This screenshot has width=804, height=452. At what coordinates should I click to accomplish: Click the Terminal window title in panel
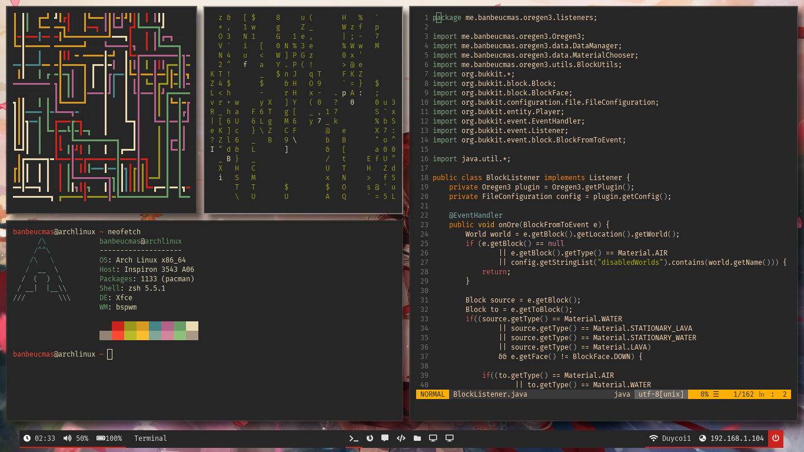pos(150,438)
